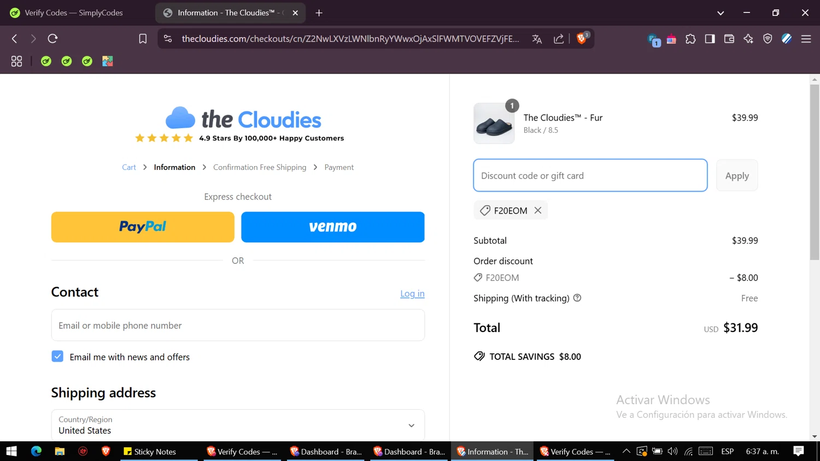The image size is (820, 461).
Task: Open the Leo AI sparkle icon
Action: pos(748,39)
